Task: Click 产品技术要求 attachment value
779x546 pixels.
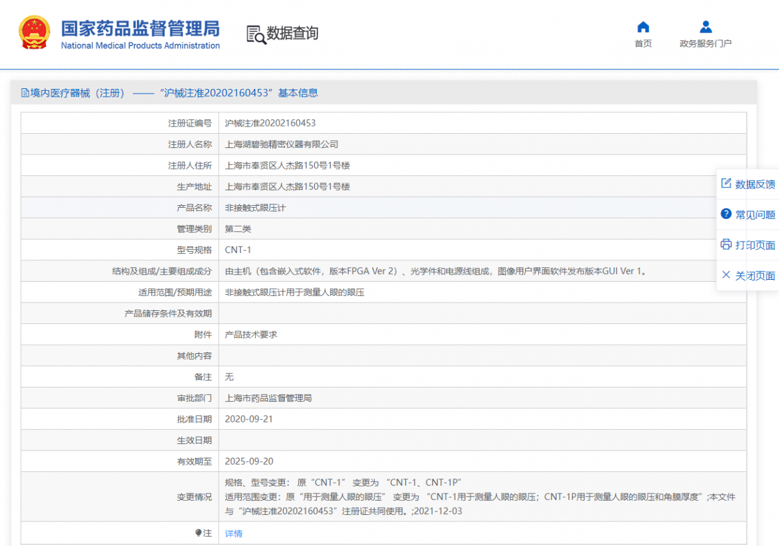Action: click(251, 334)
